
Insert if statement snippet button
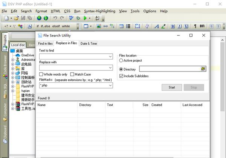click(x=38, y=26)
